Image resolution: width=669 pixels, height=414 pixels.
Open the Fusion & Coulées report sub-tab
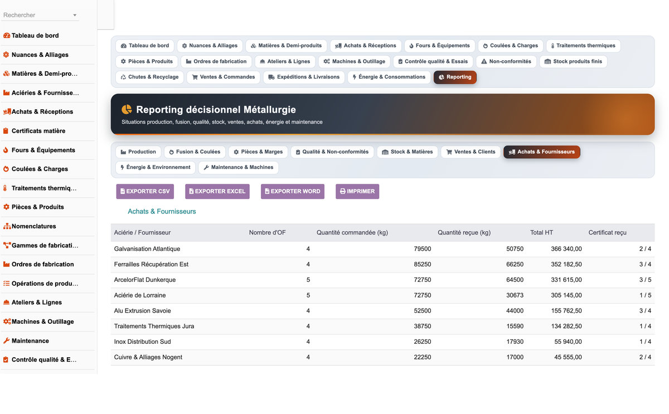[195, 152]
